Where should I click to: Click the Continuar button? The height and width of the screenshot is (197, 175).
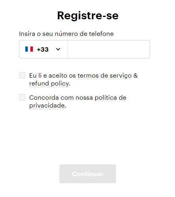click(x=88, y=174)
